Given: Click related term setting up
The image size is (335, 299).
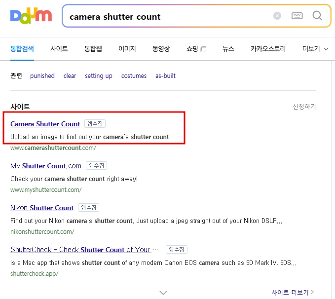Looking at the screenshot, I should [x=99, y=75].
